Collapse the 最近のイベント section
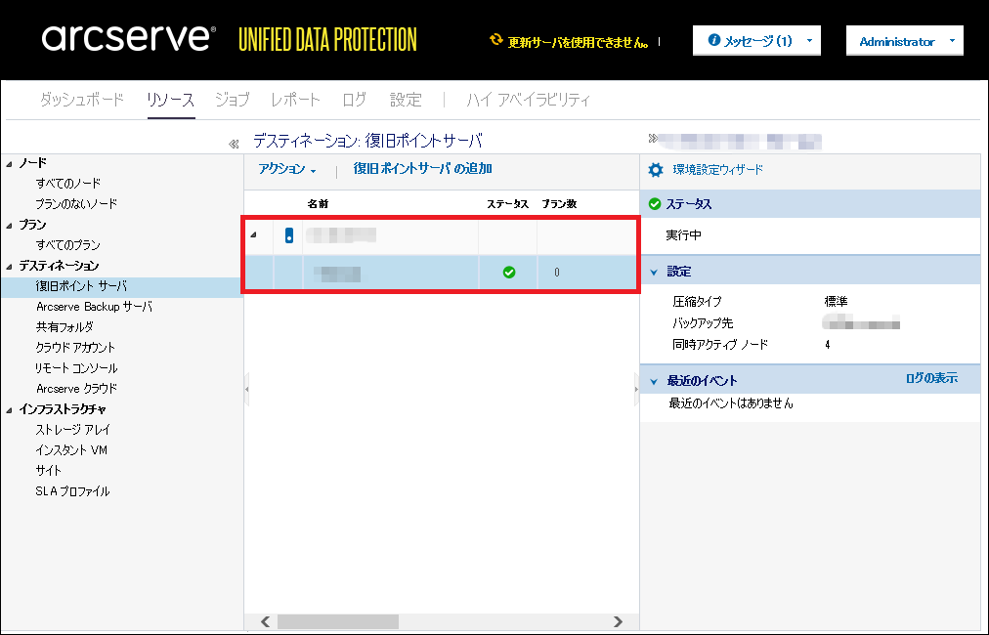Viewport: 989px width, 635px height. click(654, 382)
